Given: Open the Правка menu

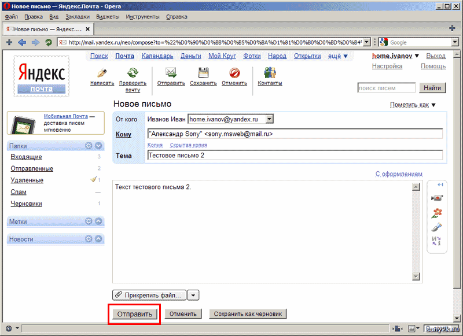Looking at the screenshot, I should point(34,17).
